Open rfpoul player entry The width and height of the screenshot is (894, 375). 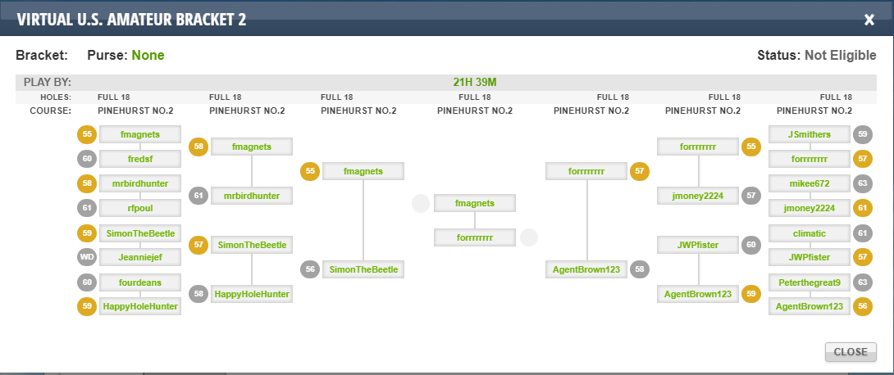pyautogui.click(x=140, y=208)
